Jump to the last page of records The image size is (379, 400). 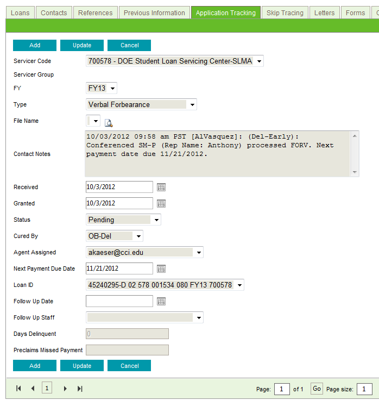click(80, 388)
